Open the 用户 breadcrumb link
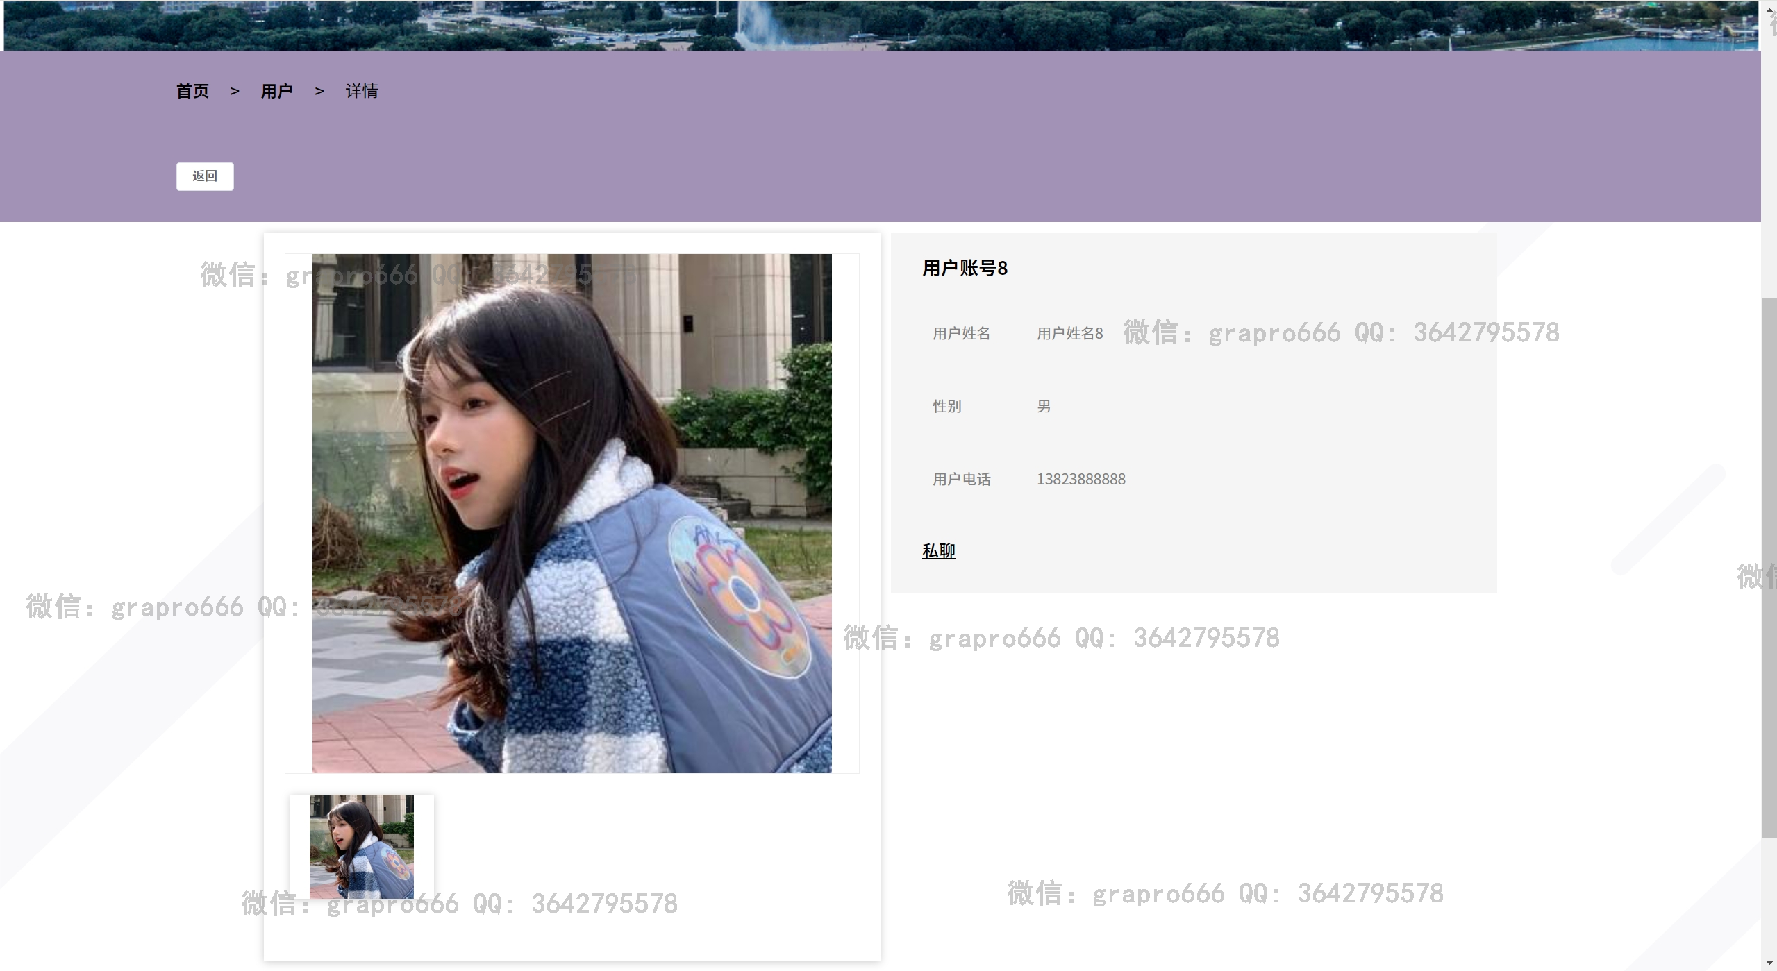Image resolution: width=1777 pixels, height=971 pixels. coord(276,91)
